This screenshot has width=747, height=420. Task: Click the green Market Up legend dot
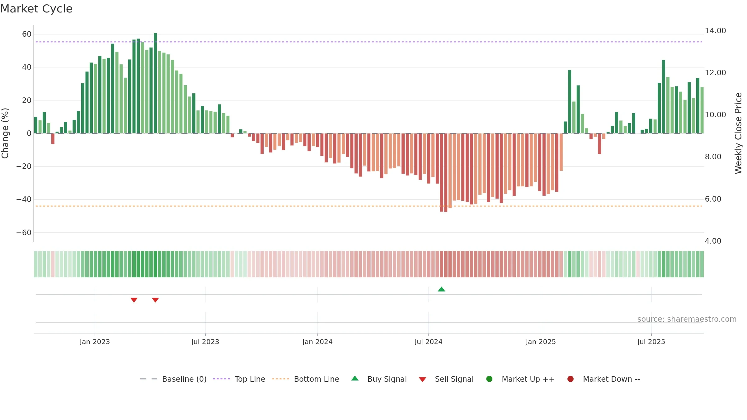click(x=489, y=379)
